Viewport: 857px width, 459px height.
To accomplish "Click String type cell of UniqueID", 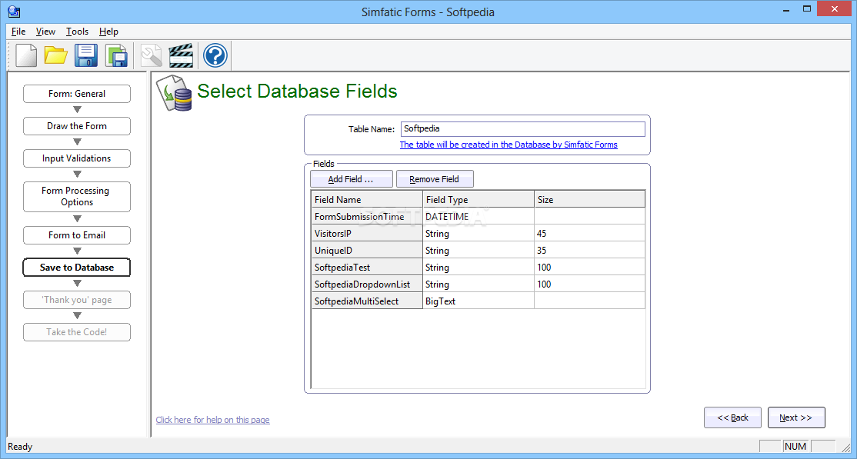I will 479,251.
